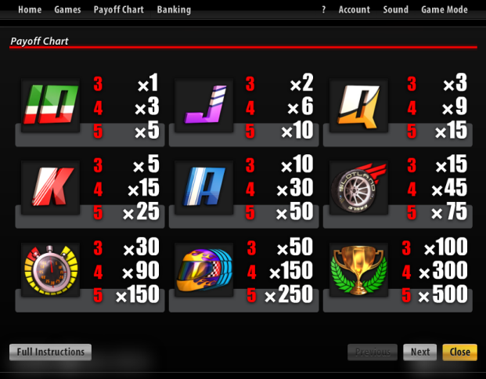Click the blue A symbol icon
This screenshot has width=486, height=379.
[204, 187]
